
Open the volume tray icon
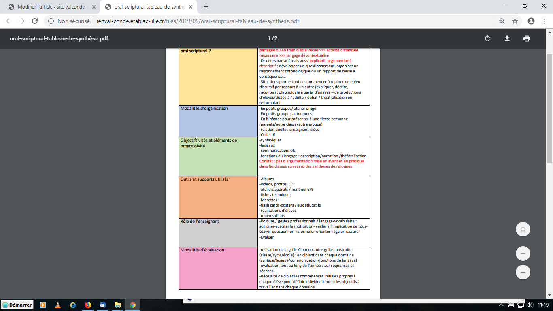(x=530, y=305)
